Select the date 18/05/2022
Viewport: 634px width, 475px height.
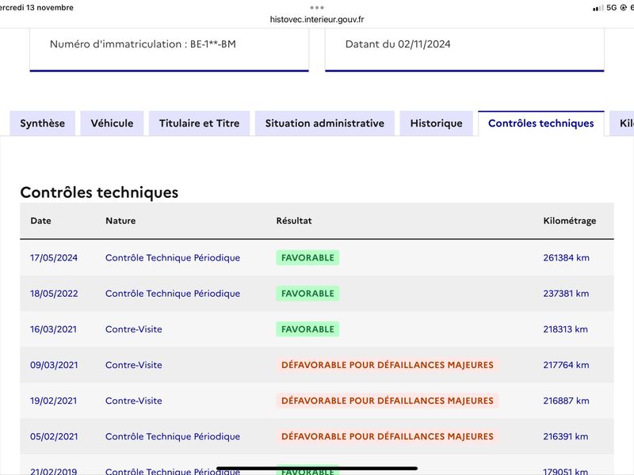(54, 294)
